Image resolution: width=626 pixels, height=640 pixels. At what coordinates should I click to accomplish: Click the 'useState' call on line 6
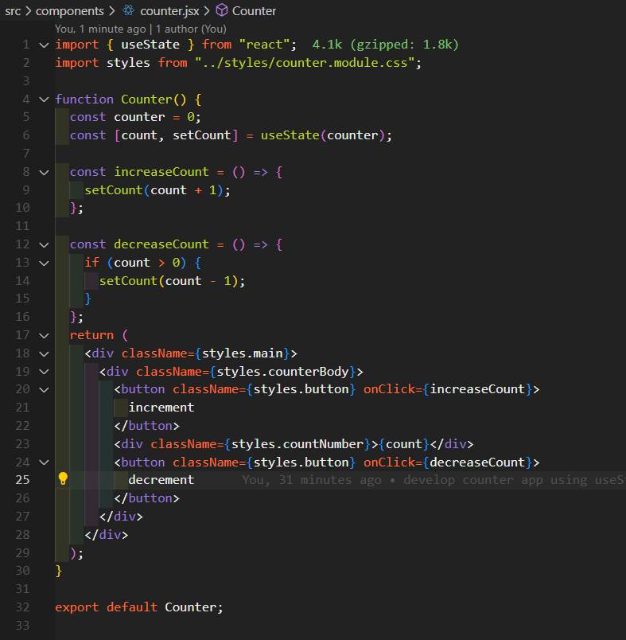[290, 135]
